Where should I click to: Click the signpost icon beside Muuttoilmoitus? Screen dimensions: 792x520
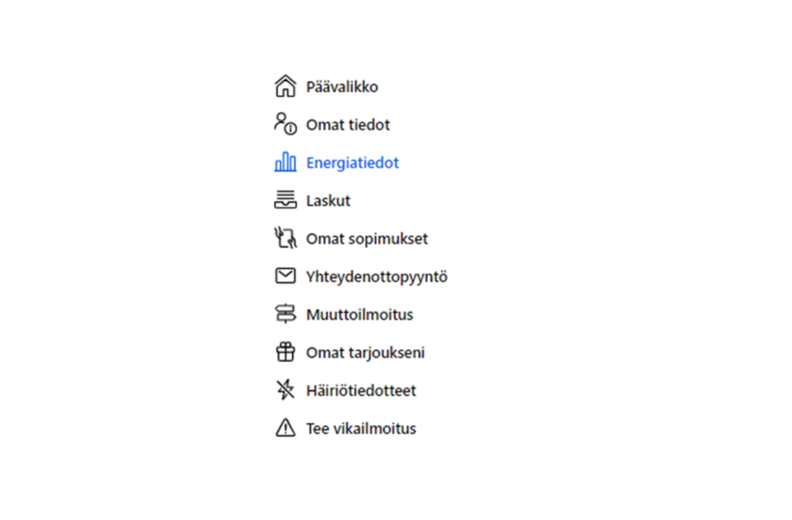pyautogui.click(x=285, y=314)
